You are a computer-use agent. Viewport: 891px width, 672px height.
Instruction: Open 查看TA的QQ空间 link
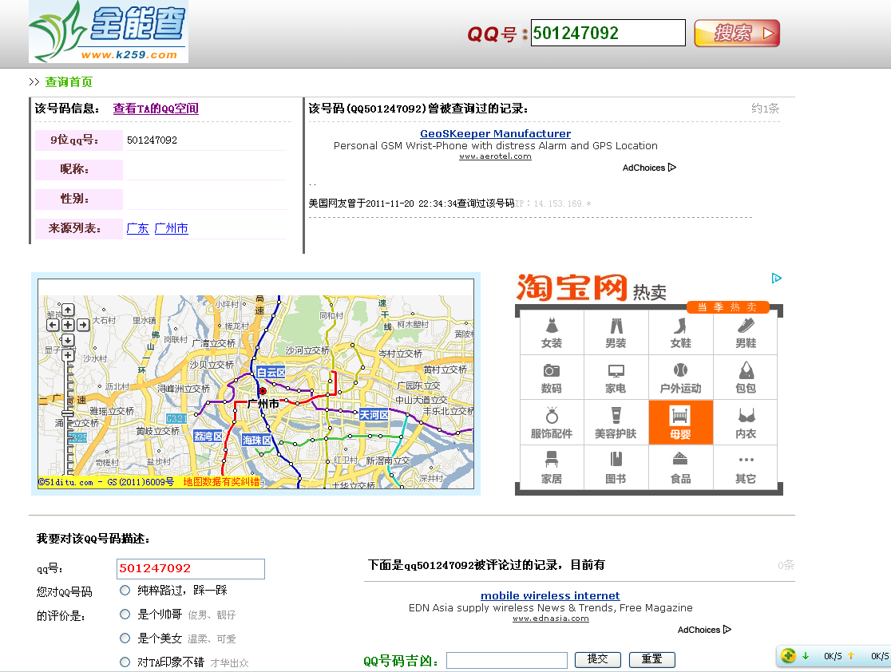[x=156, y=109]
